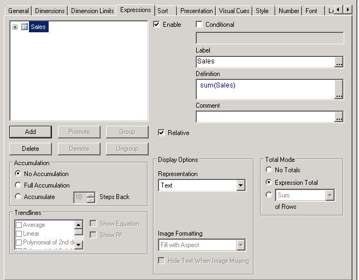Viewport: 359px width, 280px height.
Task: Switch to the Number tab
Action: point(289,11)
